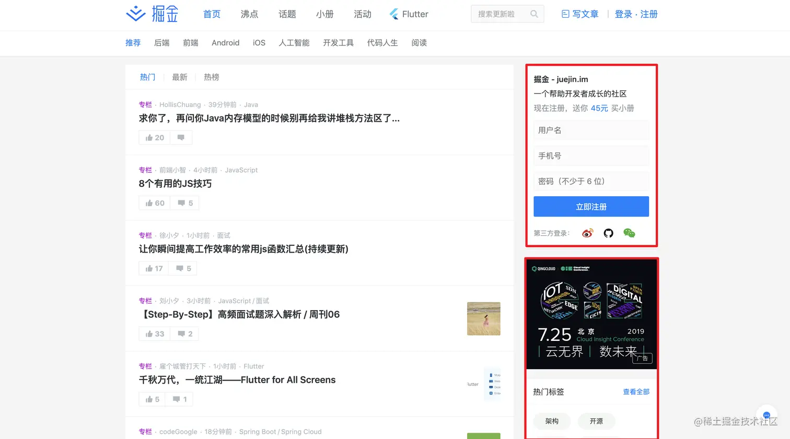Click the Juejin logo
The image size is (790, 439).
click(152, 14)
